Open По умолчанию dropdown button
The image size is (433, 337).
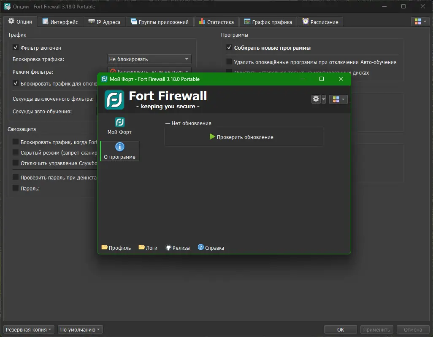[80, 329]
